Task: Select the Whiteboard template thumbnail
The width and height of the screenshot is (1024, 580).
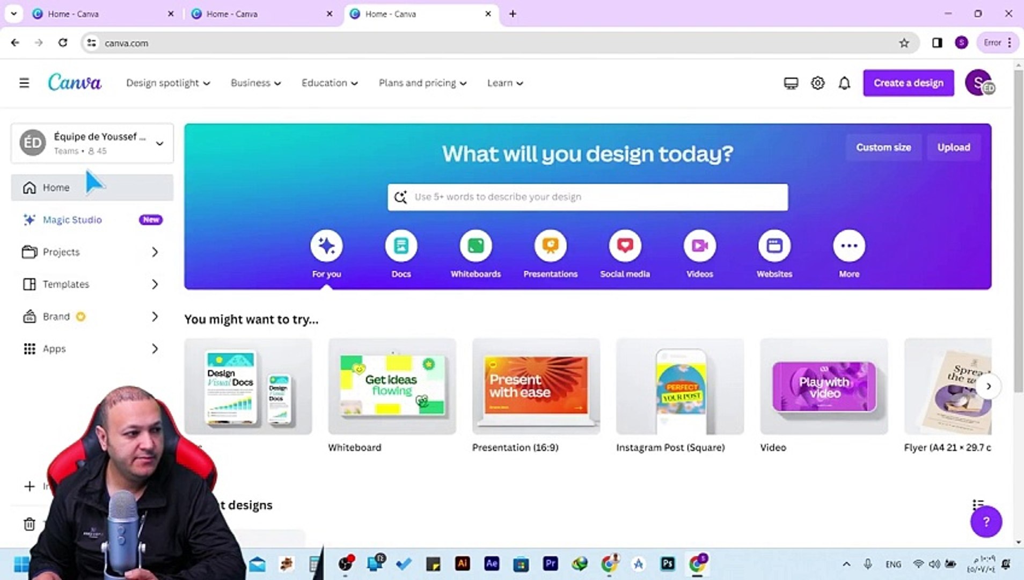Action: (392, 386)
